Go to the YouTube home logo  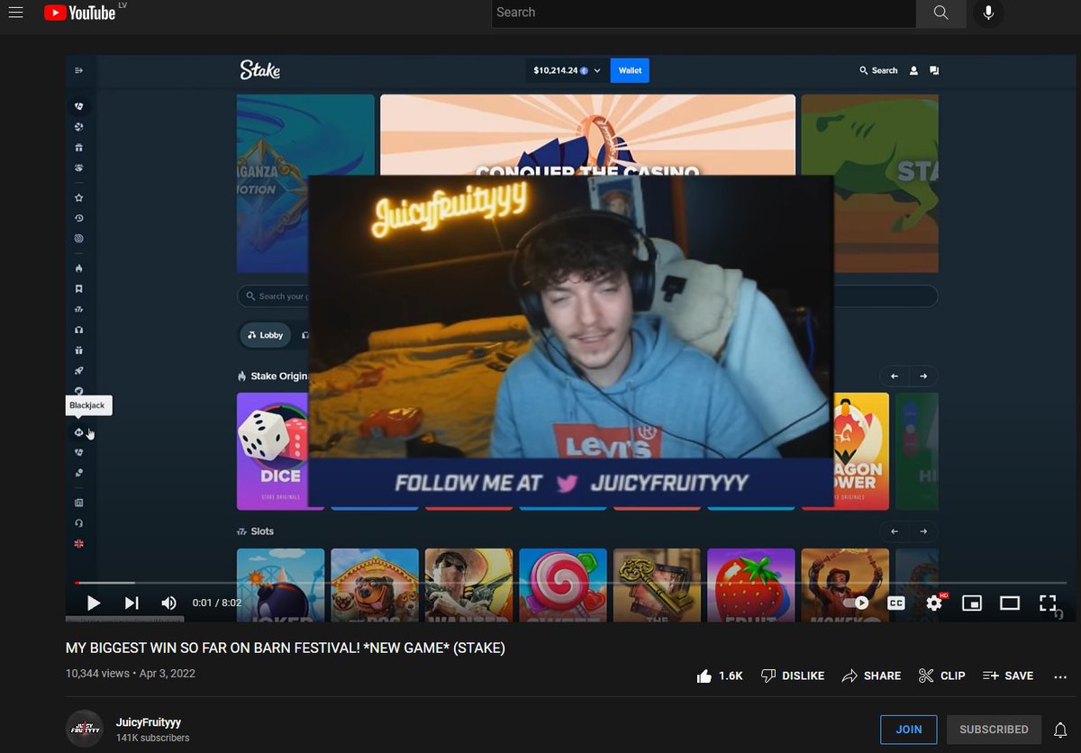(x=79, y=13)
